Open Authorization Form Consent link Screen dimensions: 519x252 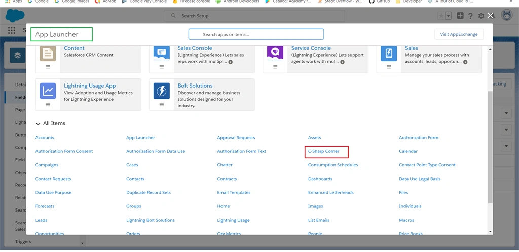click(x=64, y=151)
